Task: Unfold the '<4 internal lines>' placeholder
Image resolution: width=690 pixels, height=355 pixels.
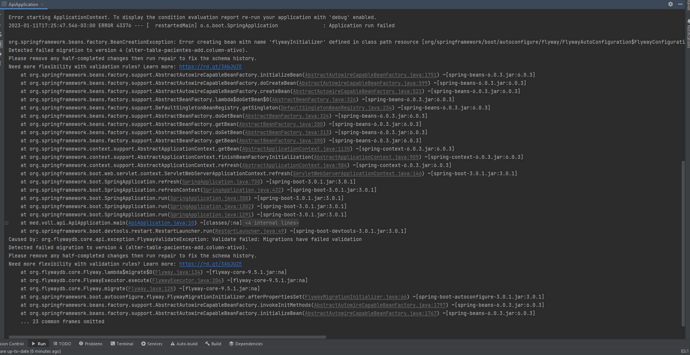Action: [x=272, y=223]
